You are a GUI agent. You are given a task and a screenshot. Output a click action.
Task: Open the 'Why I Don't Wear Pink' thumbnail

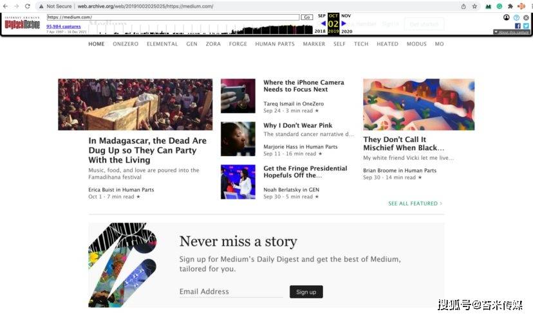(x=238, y=139)
